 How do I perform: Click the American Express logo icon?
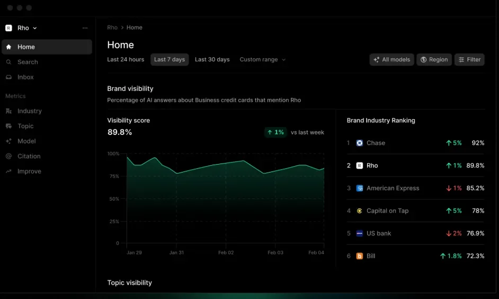tap(360, 188)
